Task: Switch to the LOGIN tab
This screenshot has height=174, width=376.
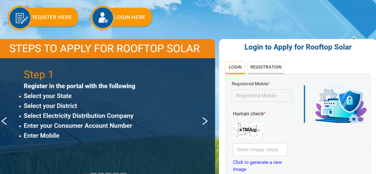Action: (235, 67)
